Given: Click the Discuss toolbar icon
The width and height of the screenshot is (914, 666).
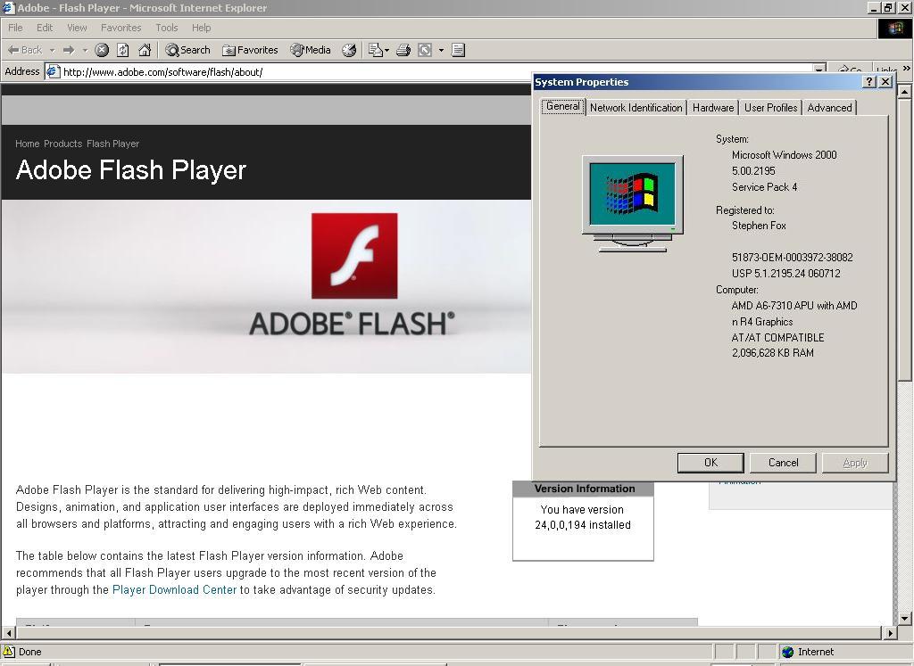Looking at the screenshot, I should [458, 50].
